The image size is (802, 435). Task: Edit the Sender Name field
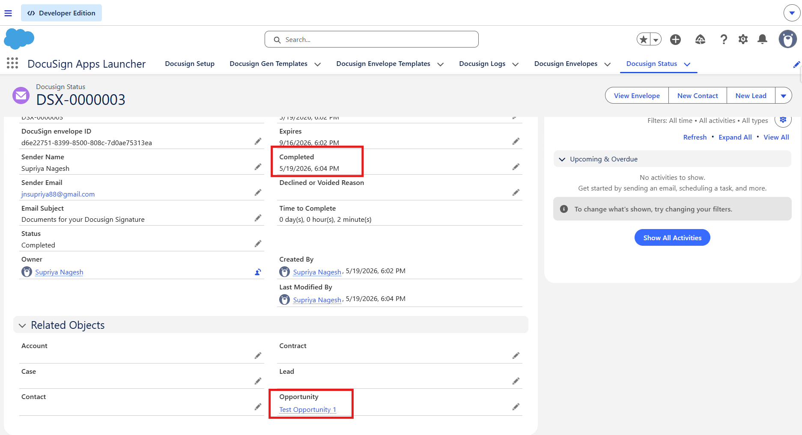258,167
